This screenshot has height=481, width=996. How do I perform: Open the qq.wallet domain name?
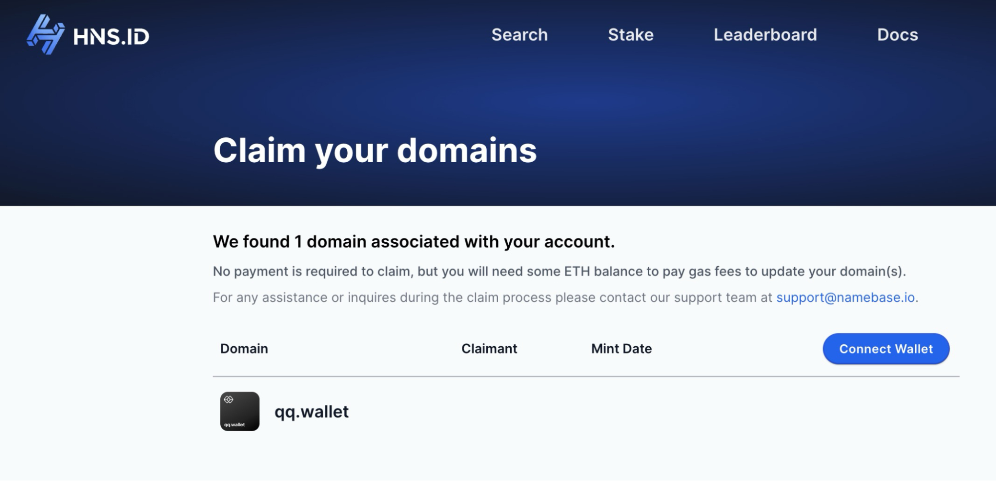(x=312, y=411)
